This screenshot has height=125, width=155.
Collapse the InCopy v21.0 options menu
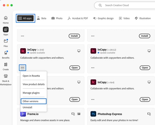[23, 68]
